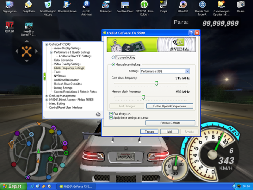Open the Bilgisayarım desktop icon

click(9, 7)
